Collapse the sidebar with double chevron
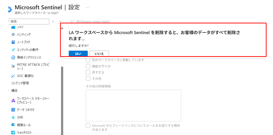 60,22
